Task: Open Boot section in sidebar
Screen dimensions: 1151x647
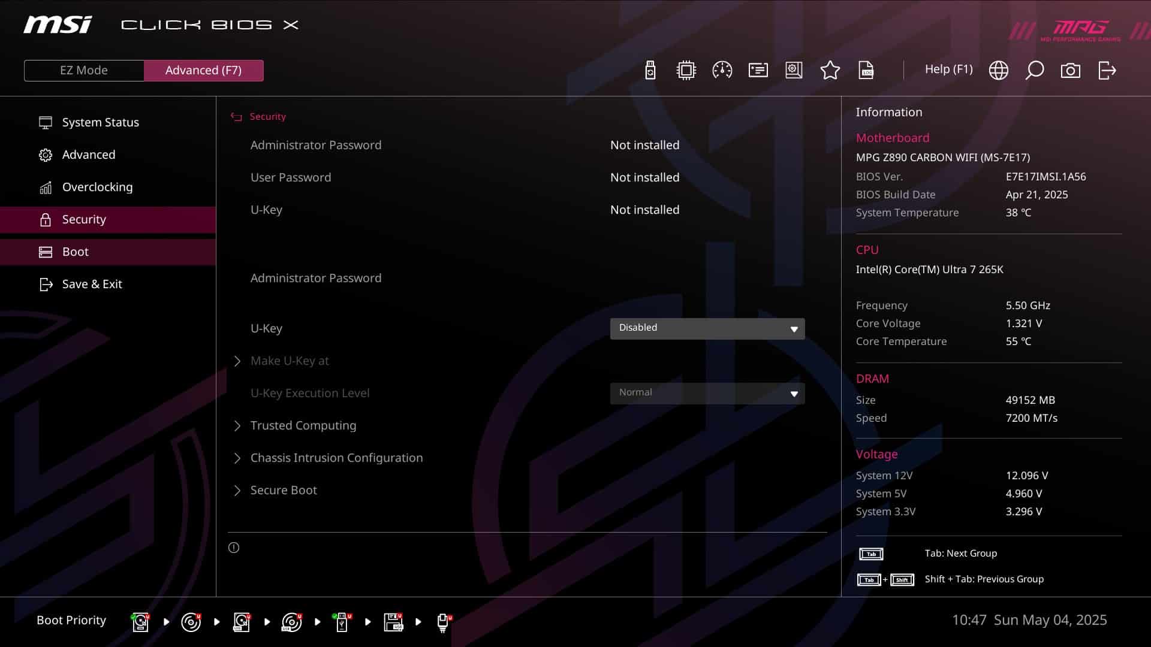Action: pyautogui.click(x=108, y=252)
